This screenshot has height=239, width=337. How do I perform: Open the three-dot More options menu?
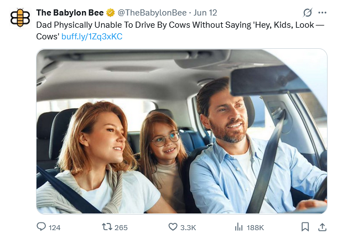(322, 13)
